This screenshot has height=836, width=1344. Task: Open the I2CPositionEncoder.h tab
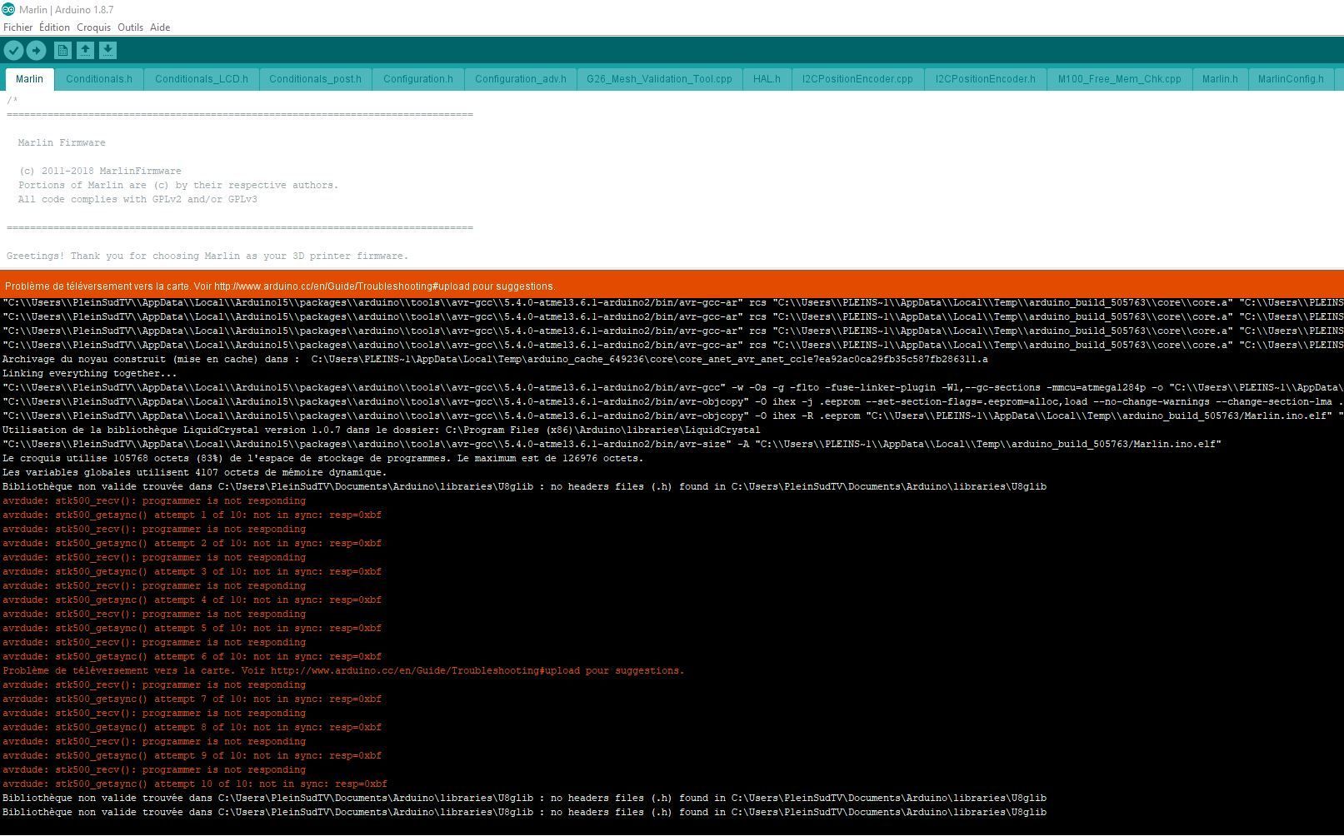tap(986, 79)
